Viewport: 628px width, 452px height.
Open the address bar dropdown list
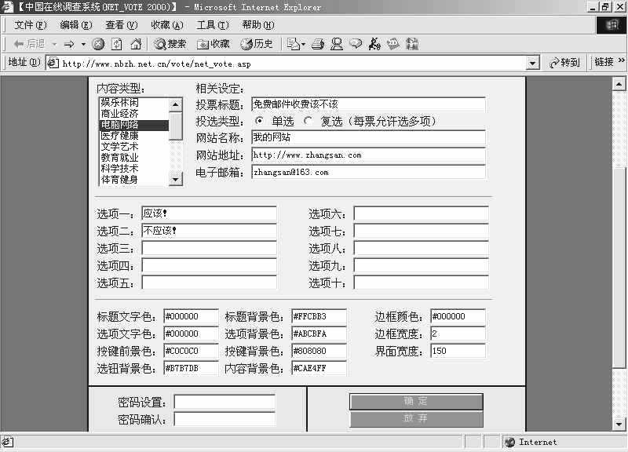pos(532,63)
